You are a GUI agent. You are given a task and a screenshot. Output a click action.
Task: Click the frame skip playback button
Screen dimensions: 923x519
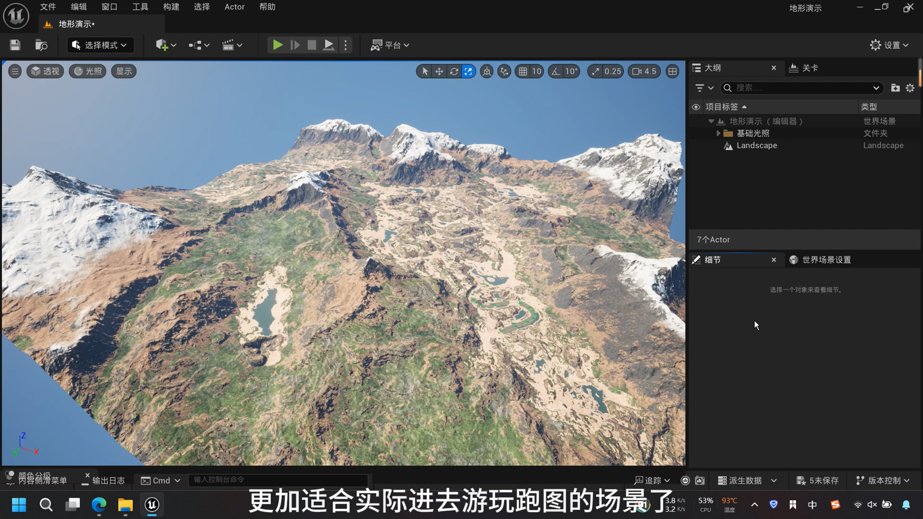click(295, 45)
